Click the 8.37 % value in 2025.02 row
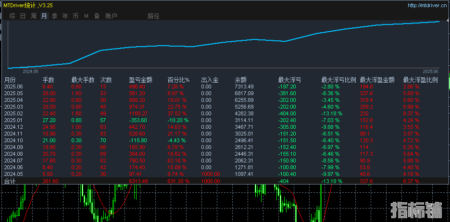The image size is (450, 222). coord(411,113)
